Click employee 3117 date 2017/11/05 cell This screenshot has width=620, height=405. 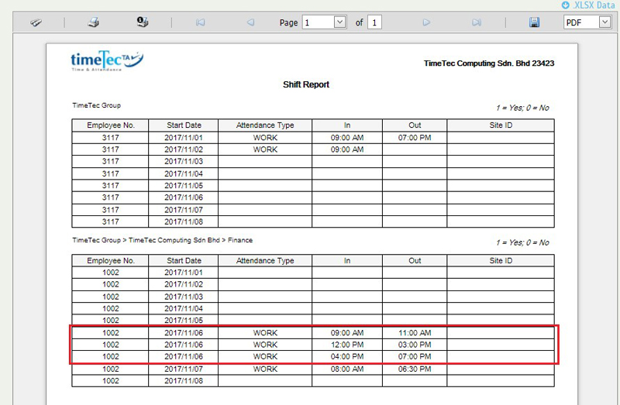tap(184, 185)
